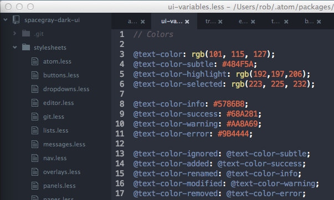Click the git.less file icon

tap(35, 117)
